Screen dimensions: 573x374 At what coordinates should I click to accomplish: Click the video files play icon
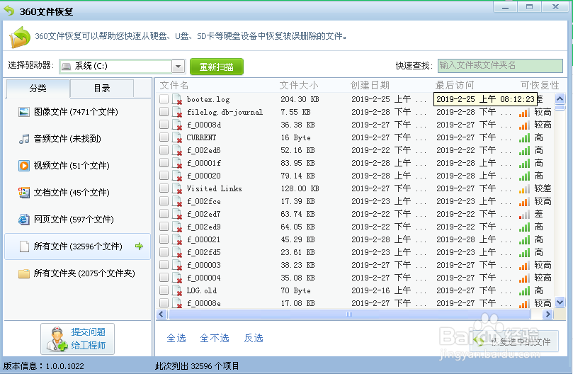click(24, 166)
